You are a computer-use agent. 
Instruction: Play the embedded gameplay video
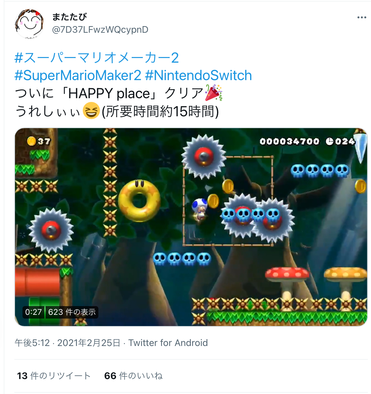coord(191,227)
